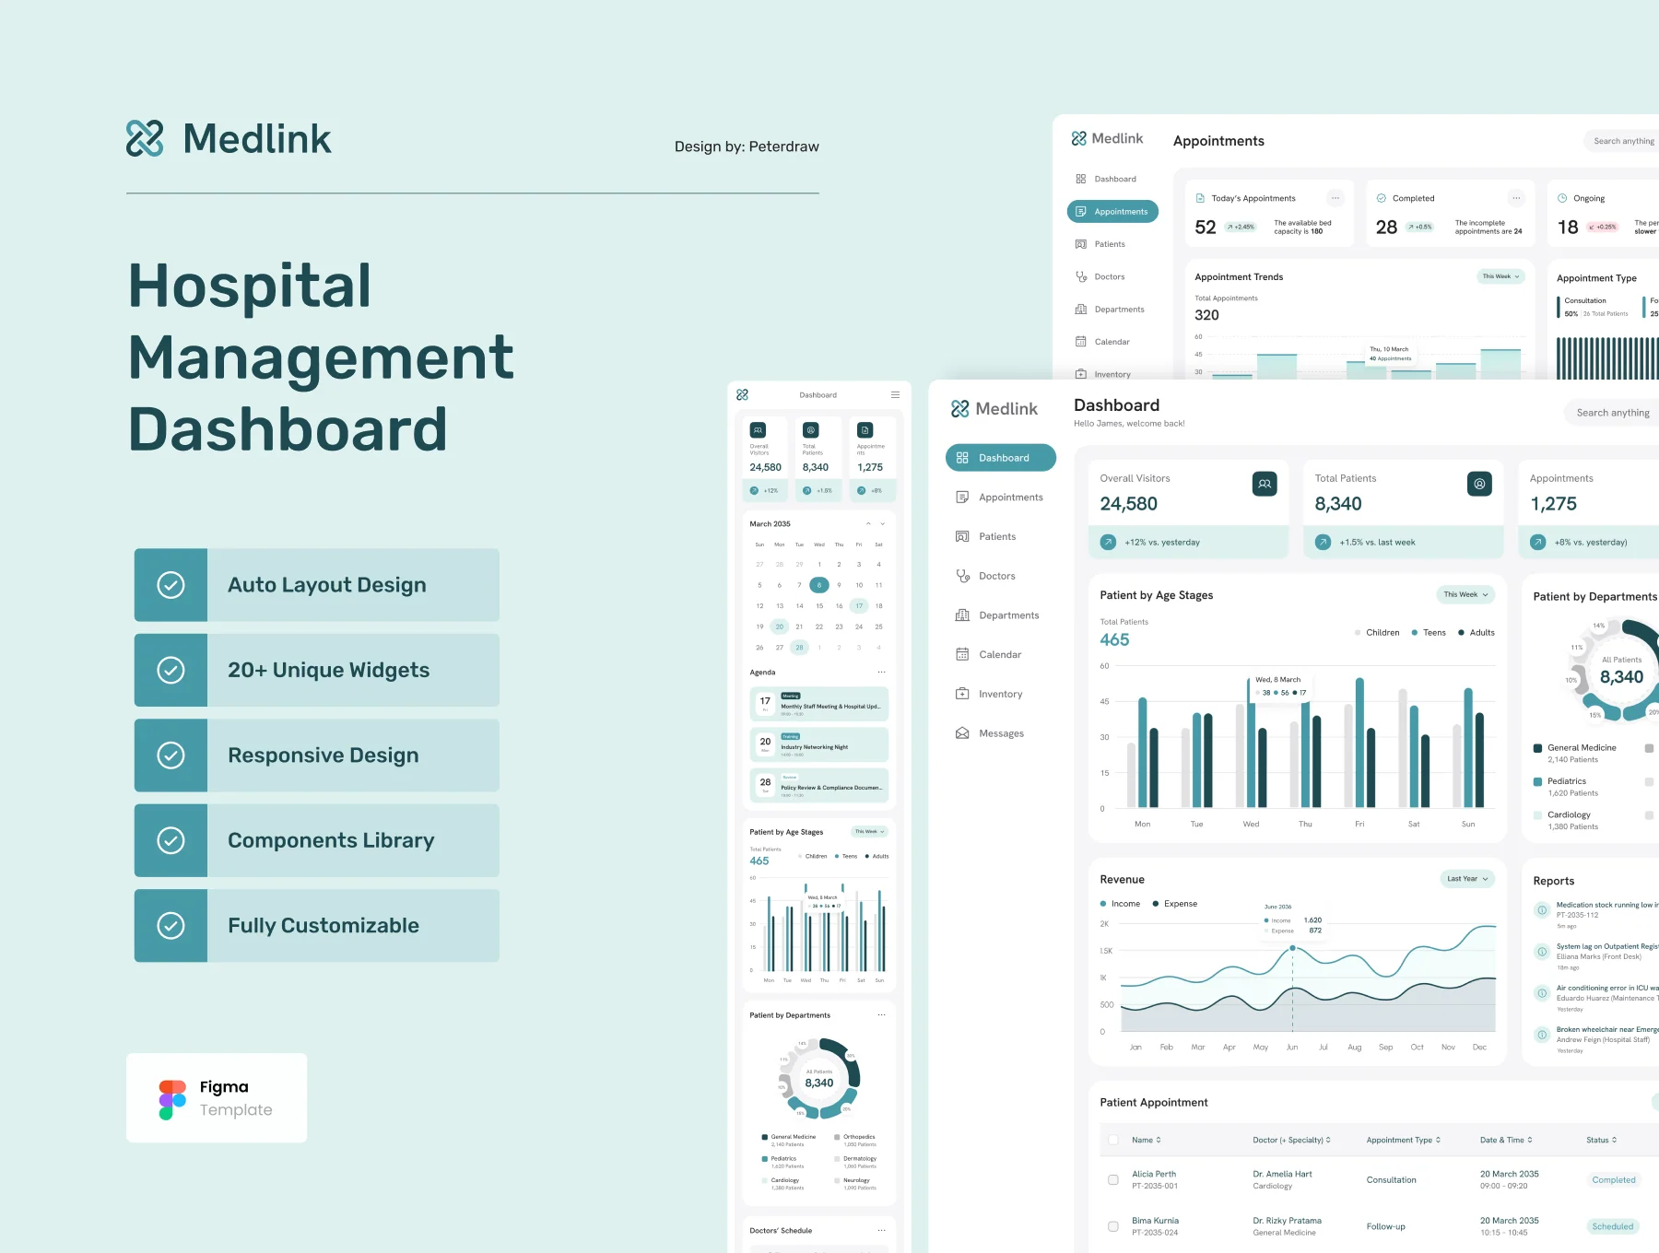The width and height of the screenshot is (1659, 1253).
Task: Open Doctors' Schedule three-dot menu in mobile view
Action: [881, 1231]
